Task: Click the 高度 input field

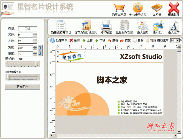Action: point(25,54)
